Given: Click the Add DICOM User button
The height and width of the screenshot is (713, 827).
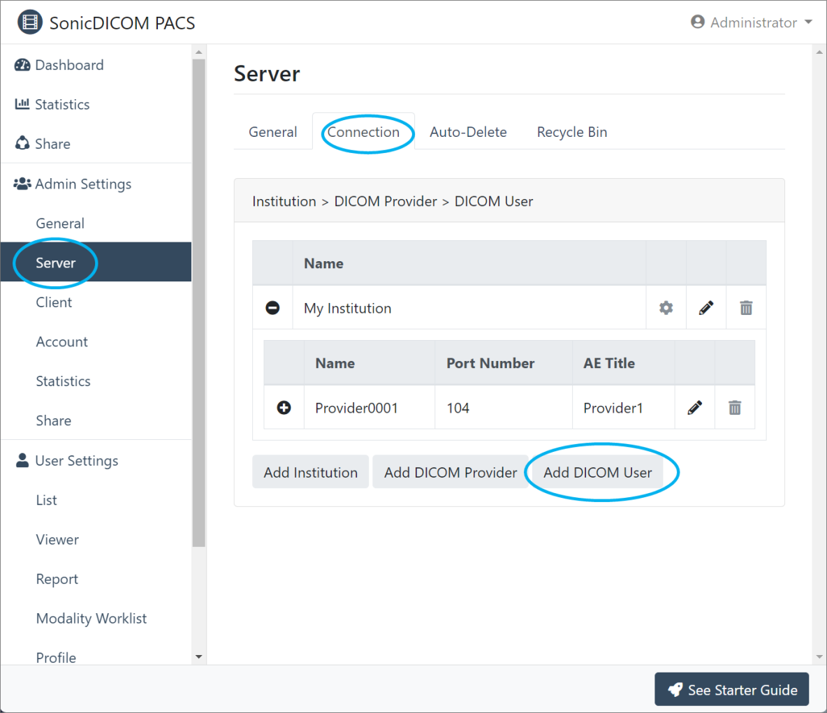Looking at the screenshot, I should point(599,472).
